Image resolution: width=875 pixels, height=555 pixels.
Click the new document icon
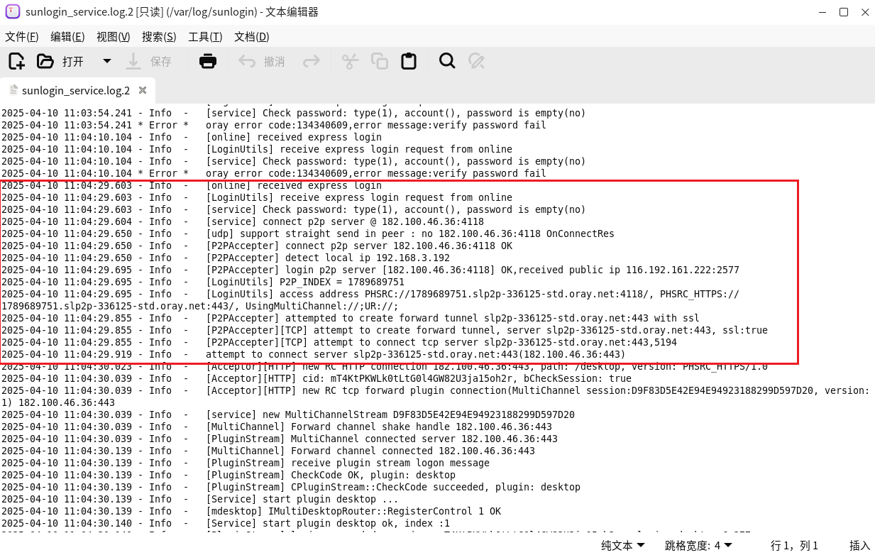(16, 61)
